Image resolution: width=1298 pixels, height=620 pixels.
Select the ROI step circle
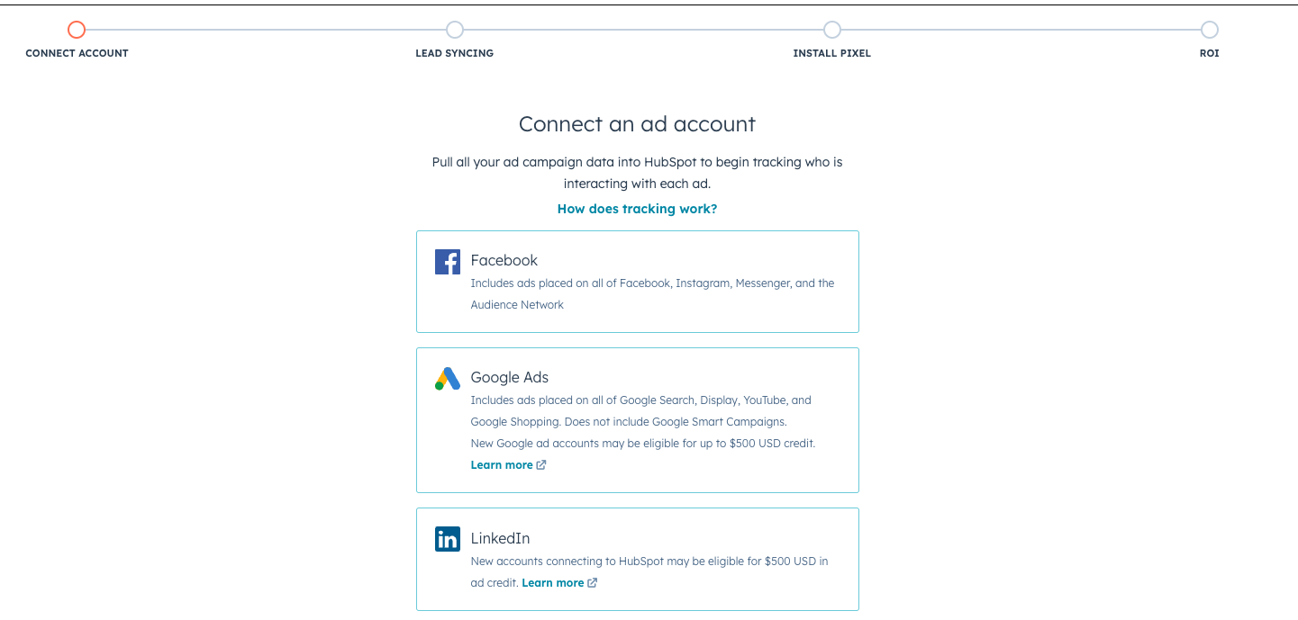1210,30
